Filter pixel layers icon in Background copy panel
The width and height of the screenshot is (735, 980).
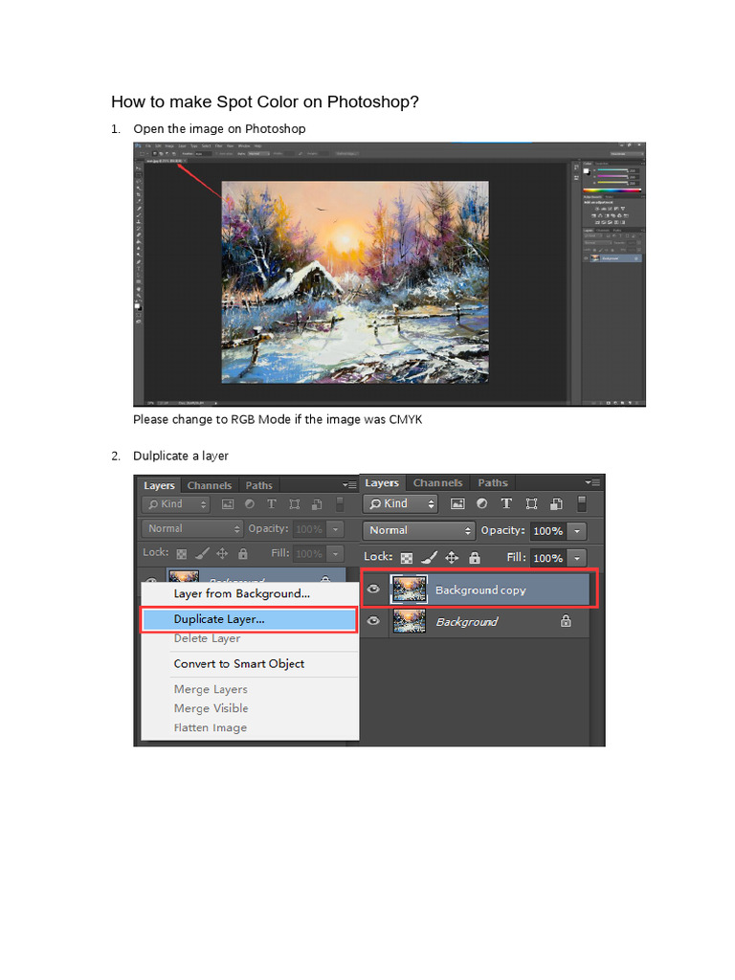[x=457, y=503]
